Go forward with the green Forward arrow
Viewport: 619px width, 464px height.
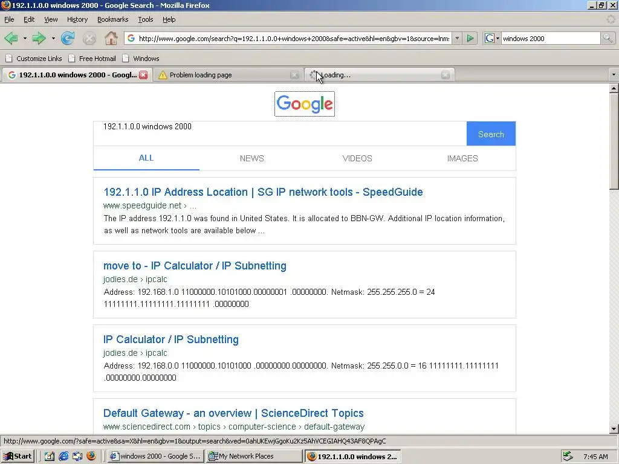coord(39,38)
